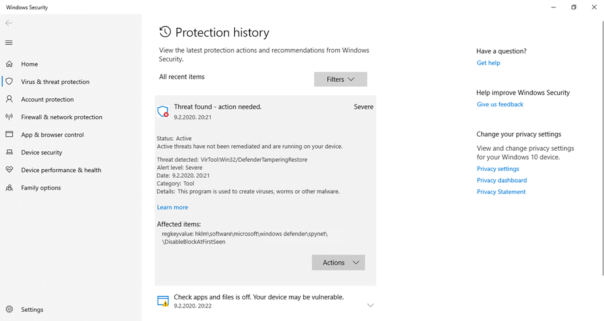The height and width of the screenshot is (321, 604).
Task: Click the Family options icon
Action: pos(9,188)
